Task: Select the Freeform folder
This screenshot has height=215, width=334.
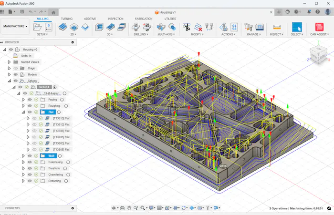Action: 54,168
